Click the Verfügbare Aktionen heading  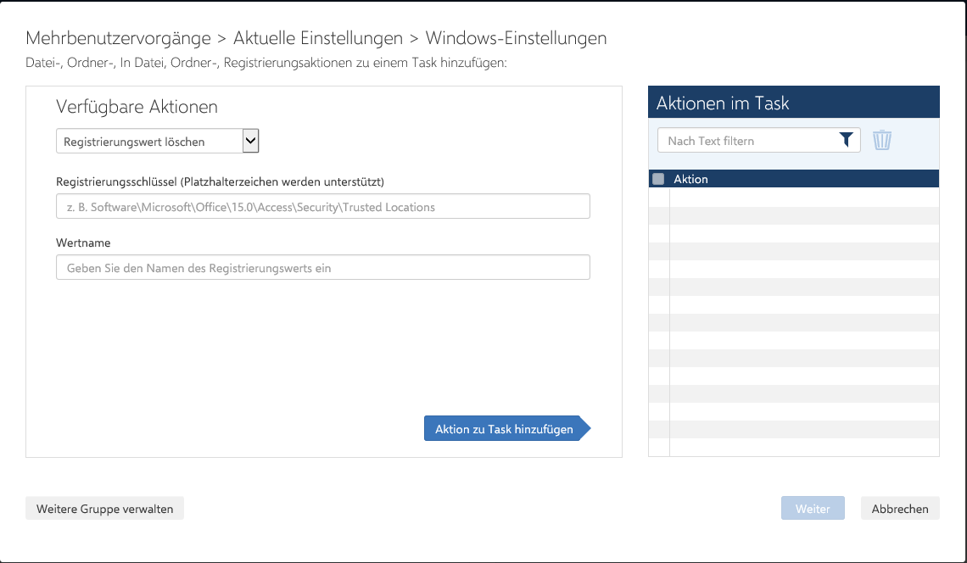tap(137, 107)
